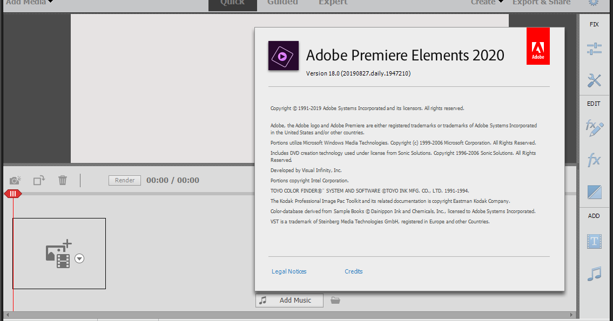This screenshot has width=613, height=321.
Task: Click the music note icon on Add Music
Action: (x=263, y=300)
